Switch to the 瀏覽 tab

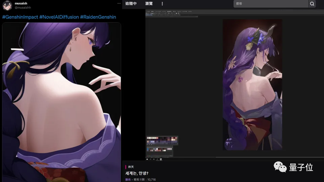[x=149, y=3]
